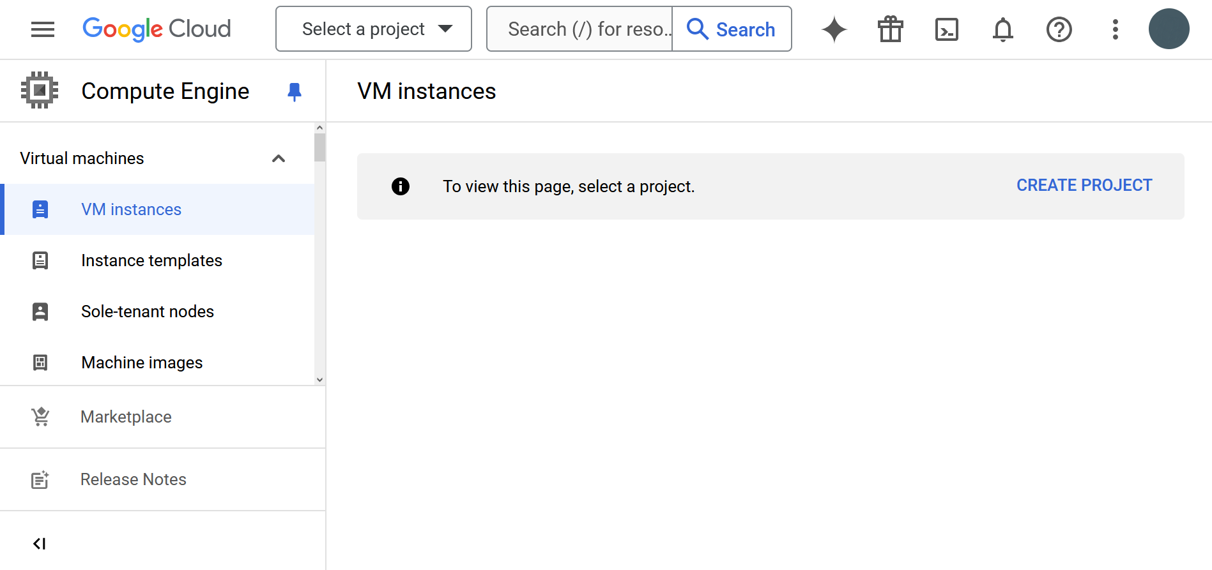
Task: Open Release Notes
Action: 162,479
